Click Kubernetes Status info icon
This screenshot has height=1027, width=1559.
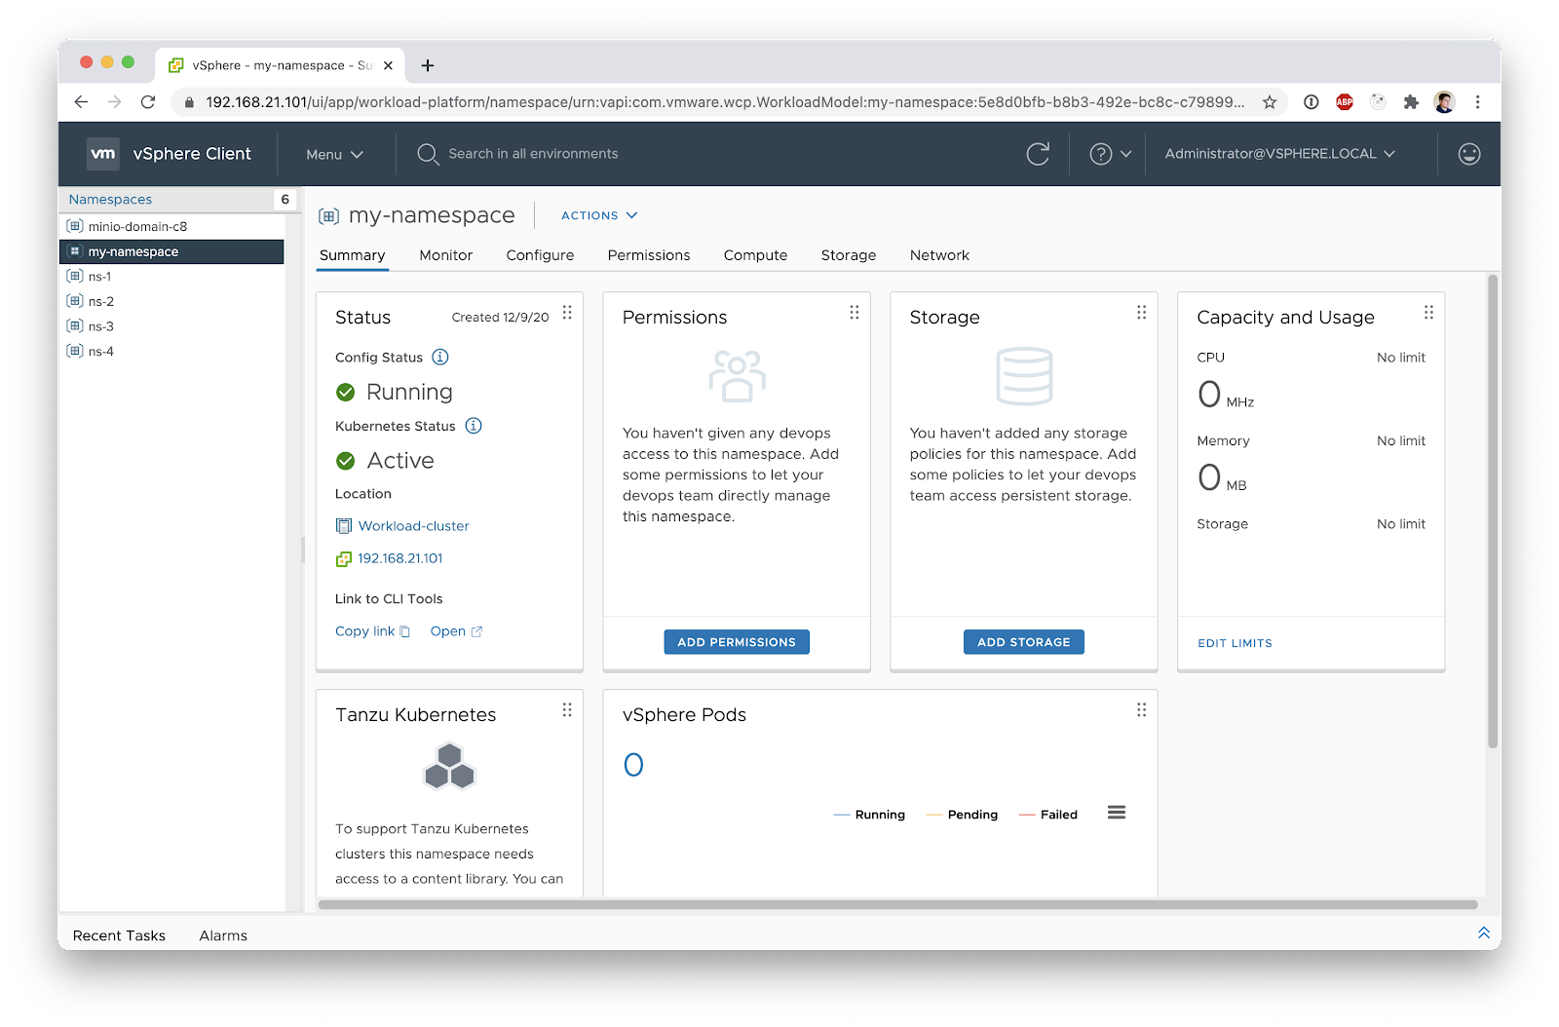point(474,426)
